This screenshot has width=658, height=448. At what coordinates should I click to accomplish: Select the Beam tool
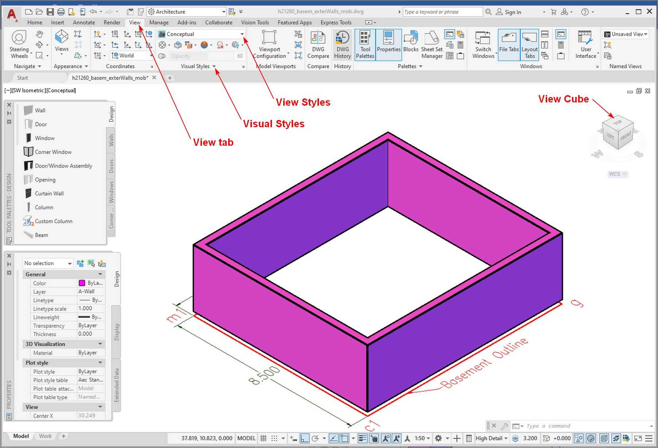click(36, 235)
